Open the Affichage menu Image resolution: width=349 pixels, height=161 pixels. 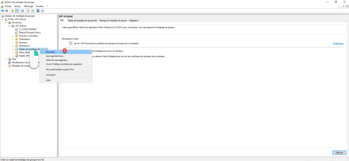coord(28,6)
